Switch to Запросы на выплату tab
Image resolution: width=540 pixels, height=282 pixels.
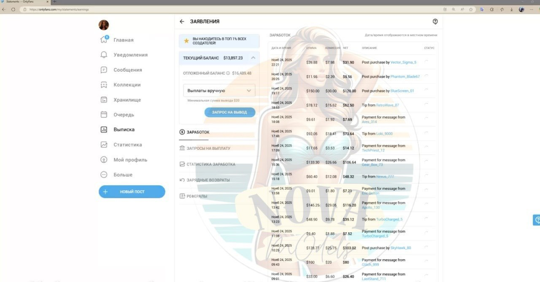click(x=208, y=148)
